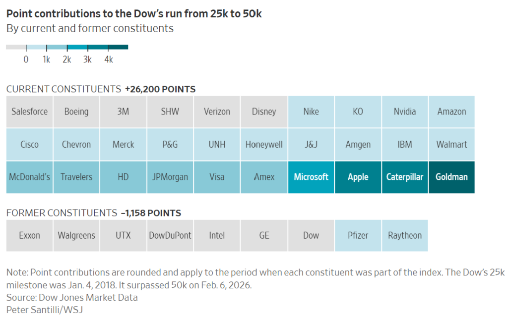The image size is (508, 319).
Task: Click the darkest teal legend swatch
Action: tap(118, 48)
